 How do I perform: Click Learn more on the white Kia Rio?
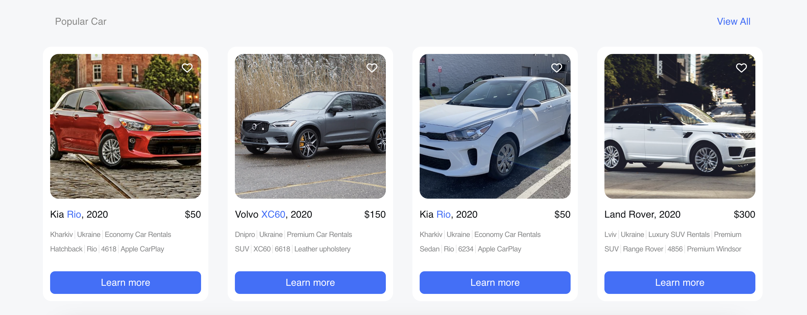(495, 282)
